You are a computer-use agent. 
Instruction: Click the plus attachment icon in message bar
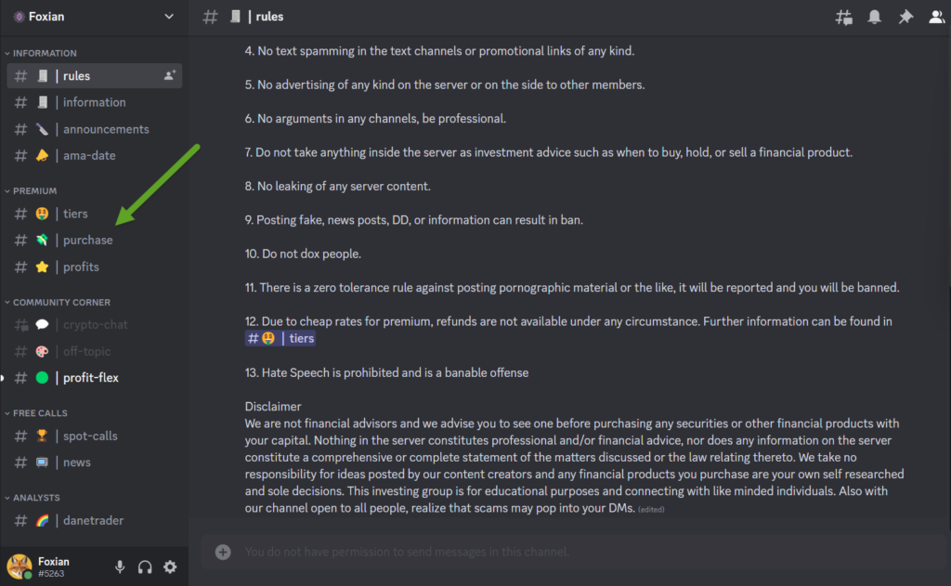pos(223,552)
